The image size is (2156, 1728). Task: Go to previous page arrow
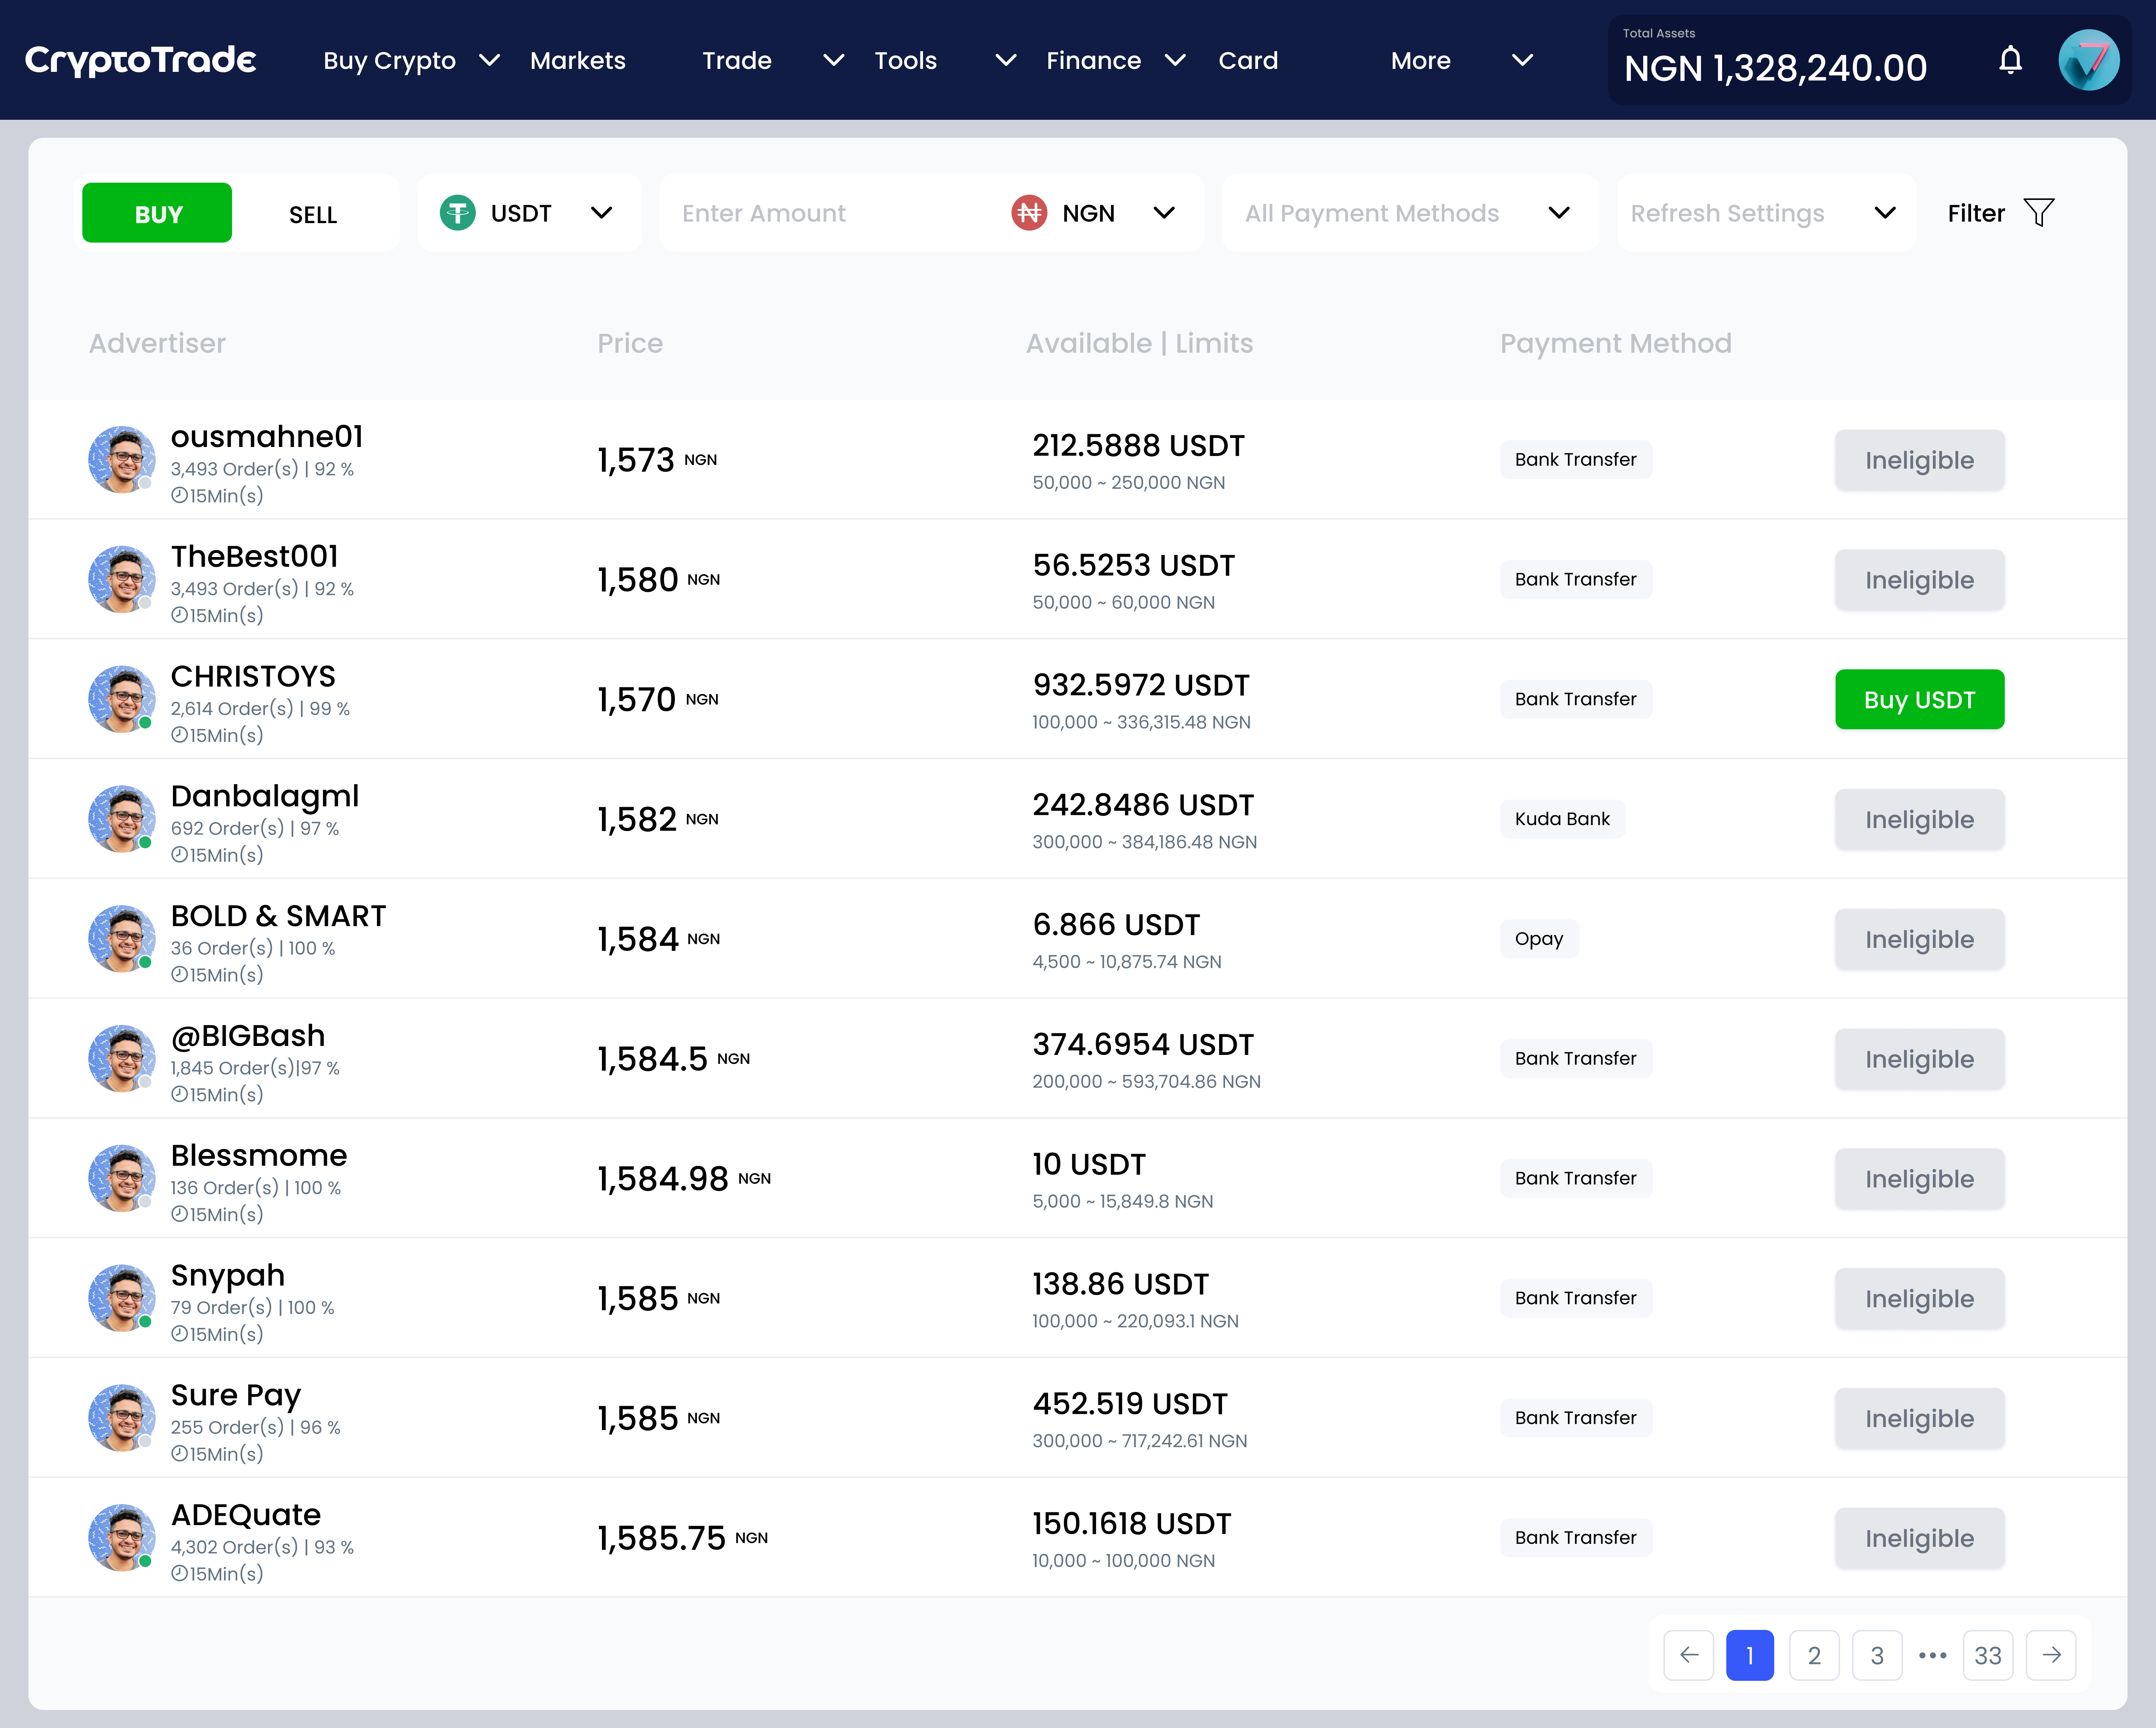pyautogui.click(x=1689, y=1655)
